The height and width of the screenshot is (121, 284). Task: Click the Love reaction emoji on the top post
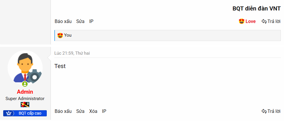click(242, 21)
